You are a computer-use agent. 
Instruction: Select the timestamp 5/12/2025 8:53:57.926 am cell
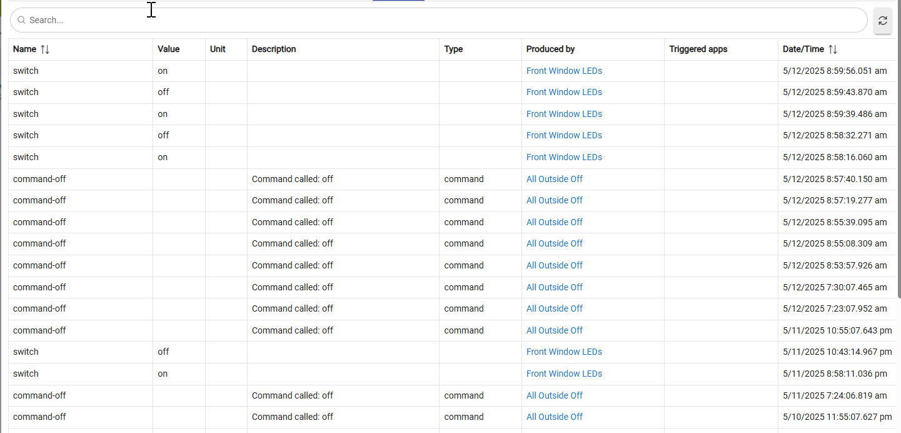pyautogui.click(x=834, y=265)
